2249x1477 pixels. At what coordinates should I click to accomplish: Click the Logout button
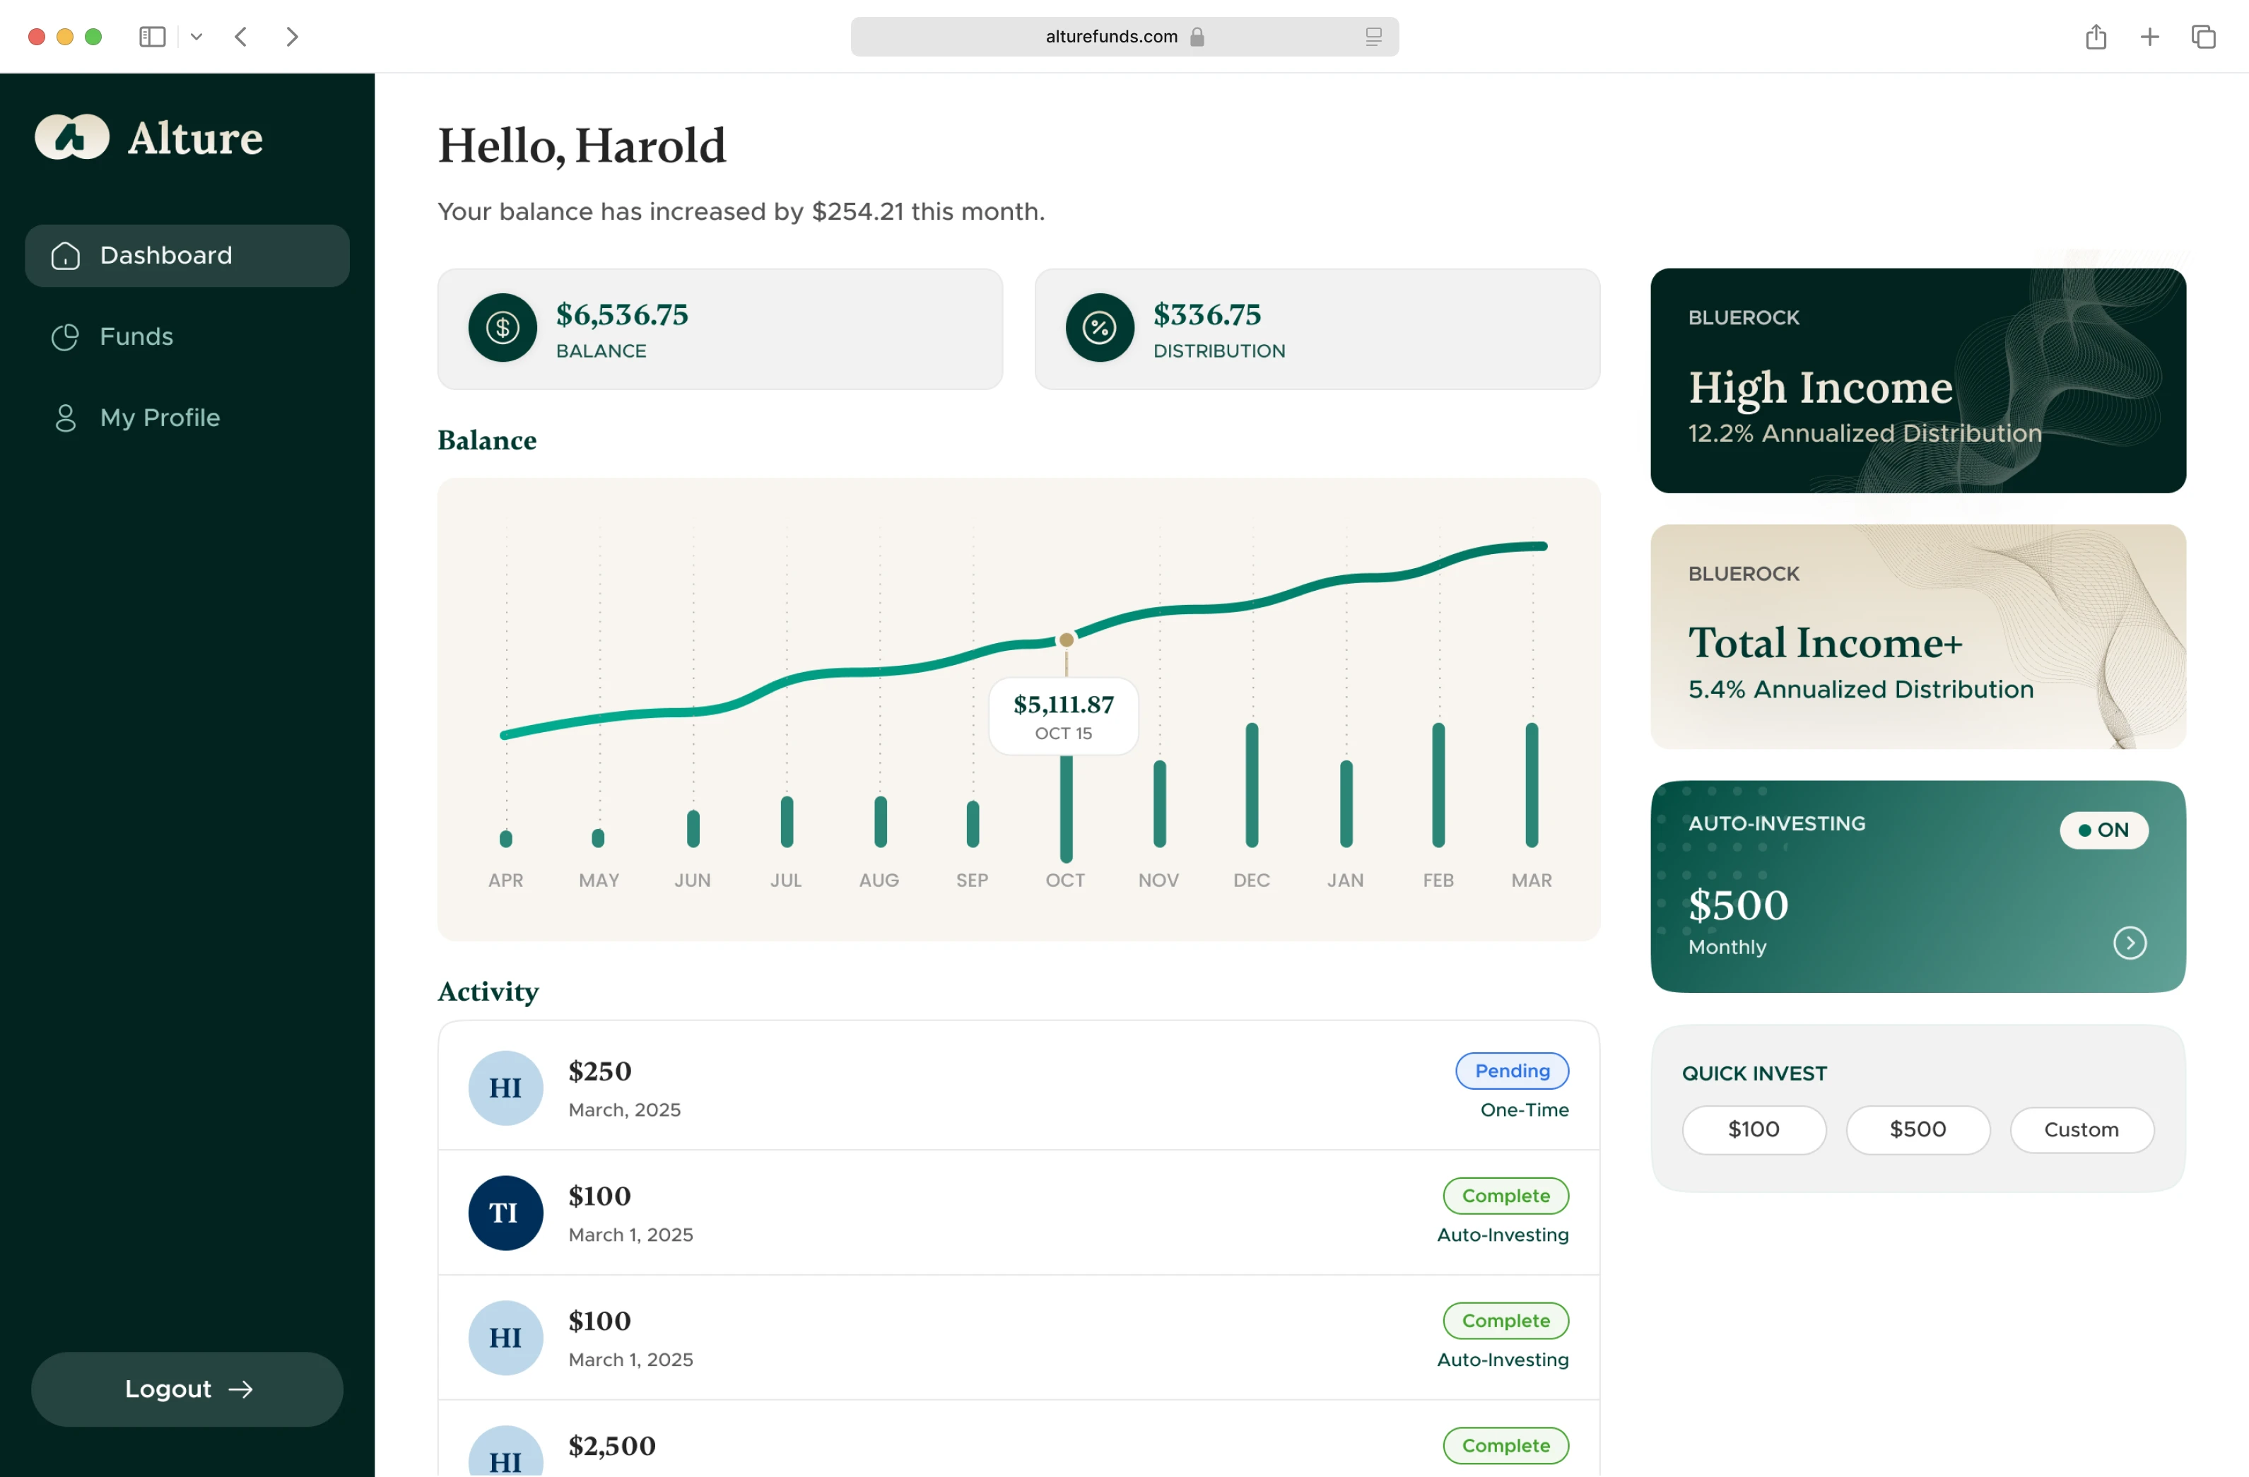(187, 1388)
